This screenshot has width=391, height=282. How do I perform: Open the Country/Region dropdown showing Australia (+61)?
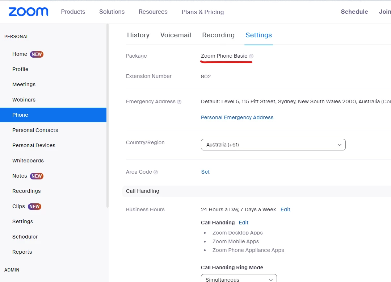[x=273, y=145]
